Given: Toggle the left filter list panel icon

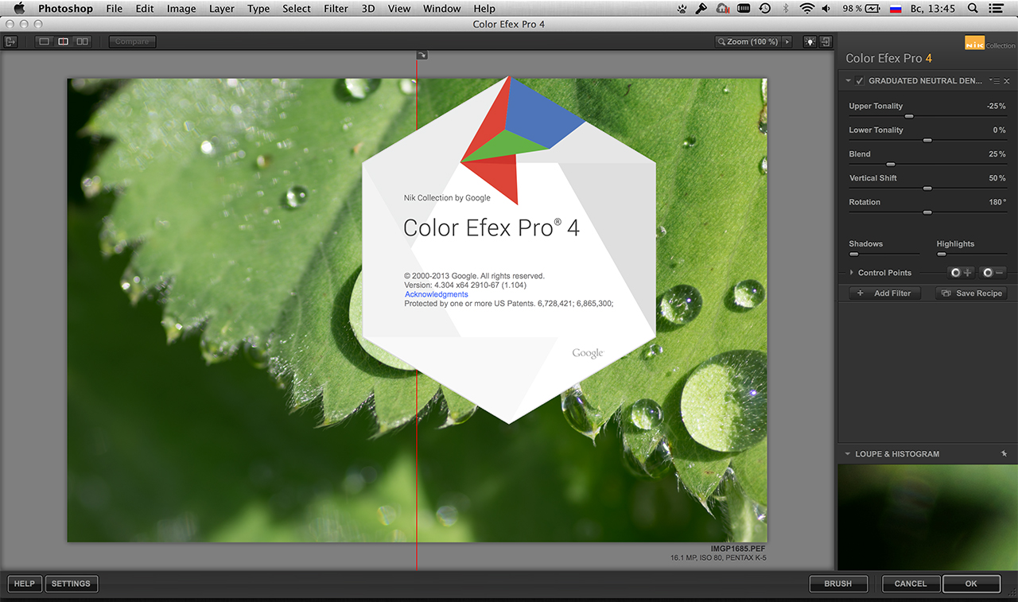Looking at the screenshot, I should pos(10,41).
